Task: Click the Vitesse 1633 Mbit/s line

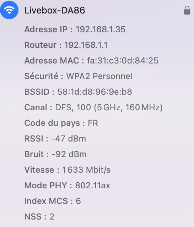Action: pos(68,170)
